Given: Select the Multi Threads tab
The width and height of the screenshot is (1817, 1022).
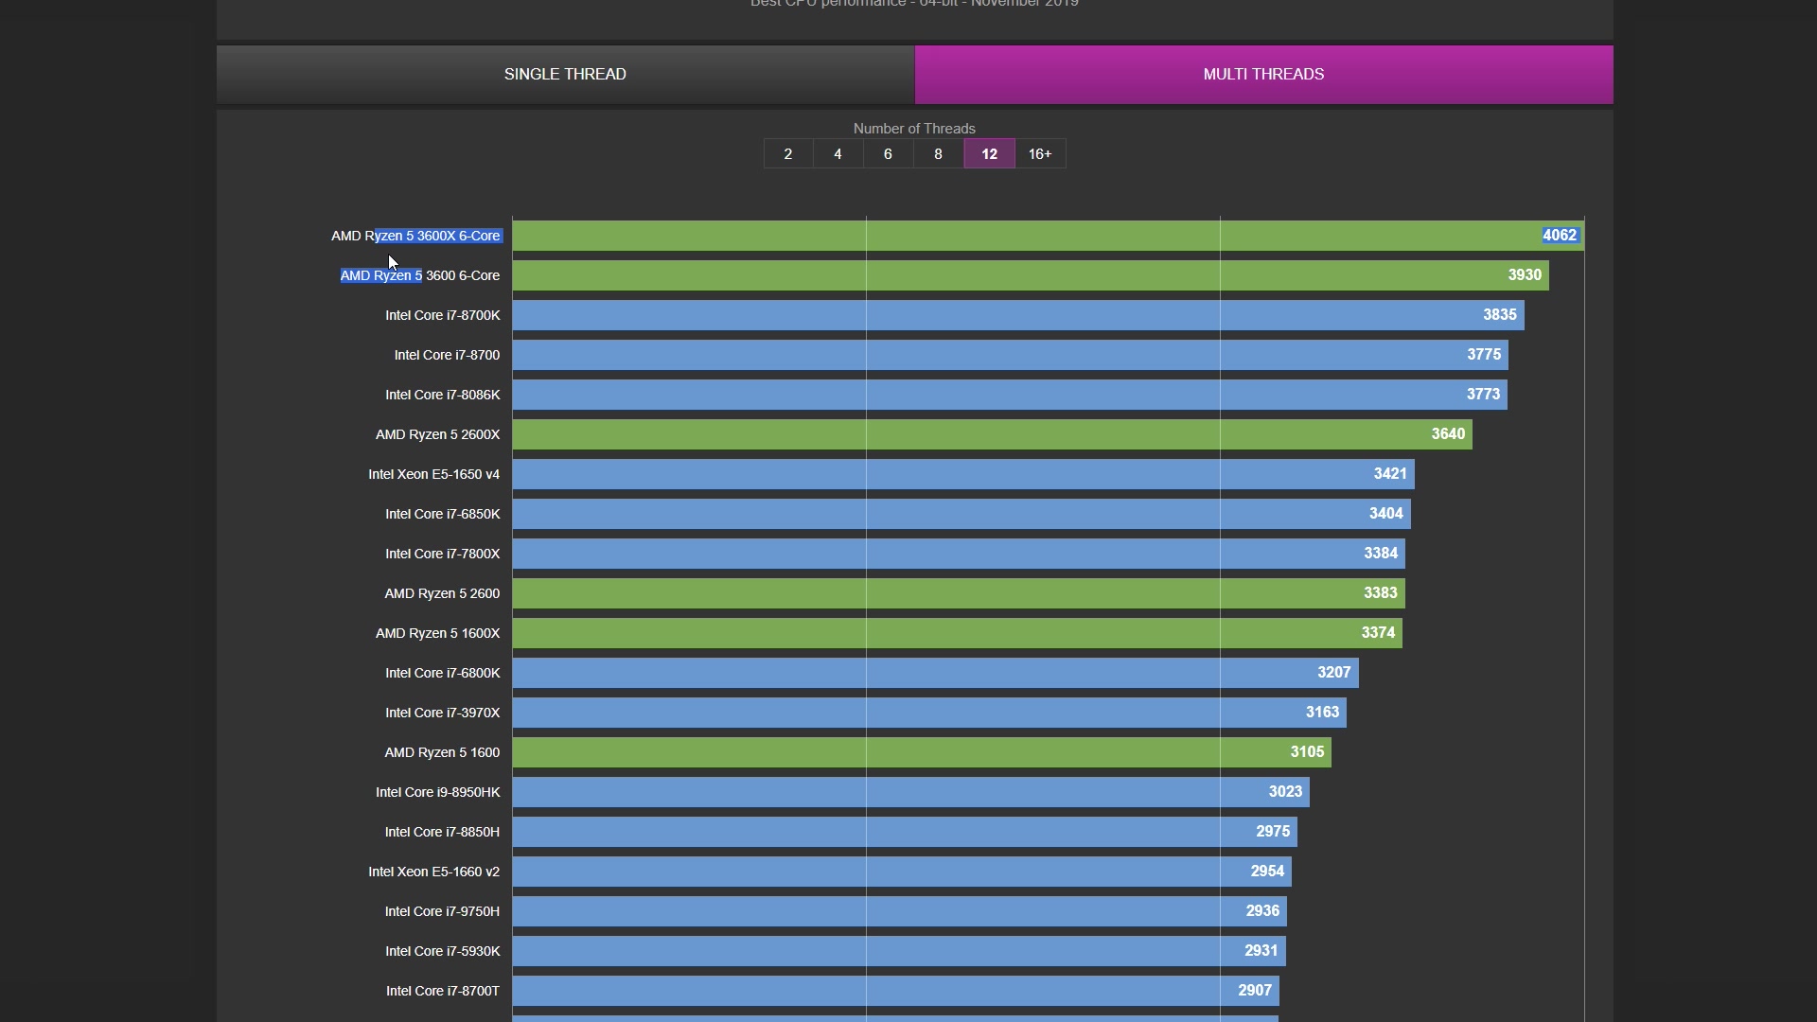Looking at the screenshot, I should [1263, 74].
